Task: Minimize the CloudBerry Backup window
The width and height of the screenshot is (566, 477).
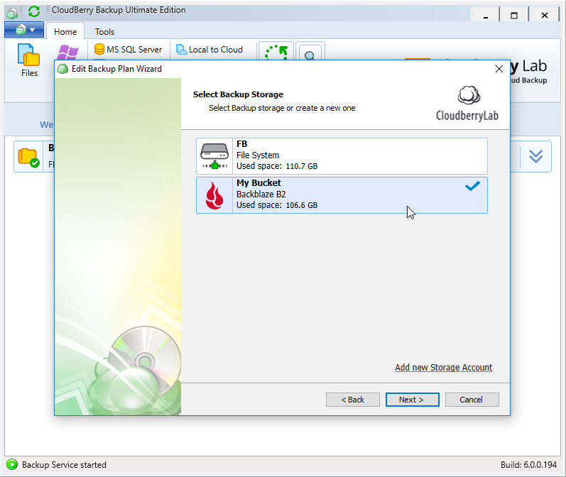Action: point(486,15)
